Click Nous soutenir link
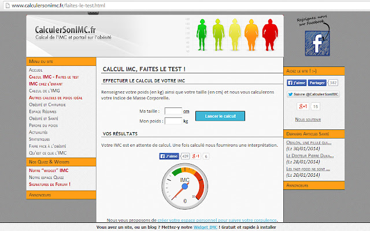370x231 pixels. point(308,120)
